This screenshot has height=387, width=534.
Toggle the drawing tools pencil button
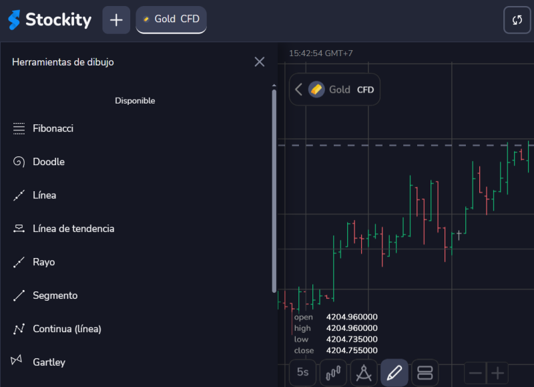(x=394, y=372)
